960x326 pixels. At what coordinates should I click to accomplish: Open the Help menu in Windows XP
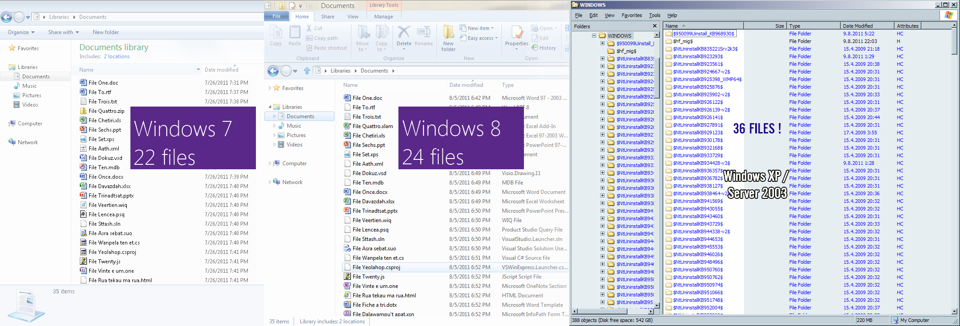672,15
